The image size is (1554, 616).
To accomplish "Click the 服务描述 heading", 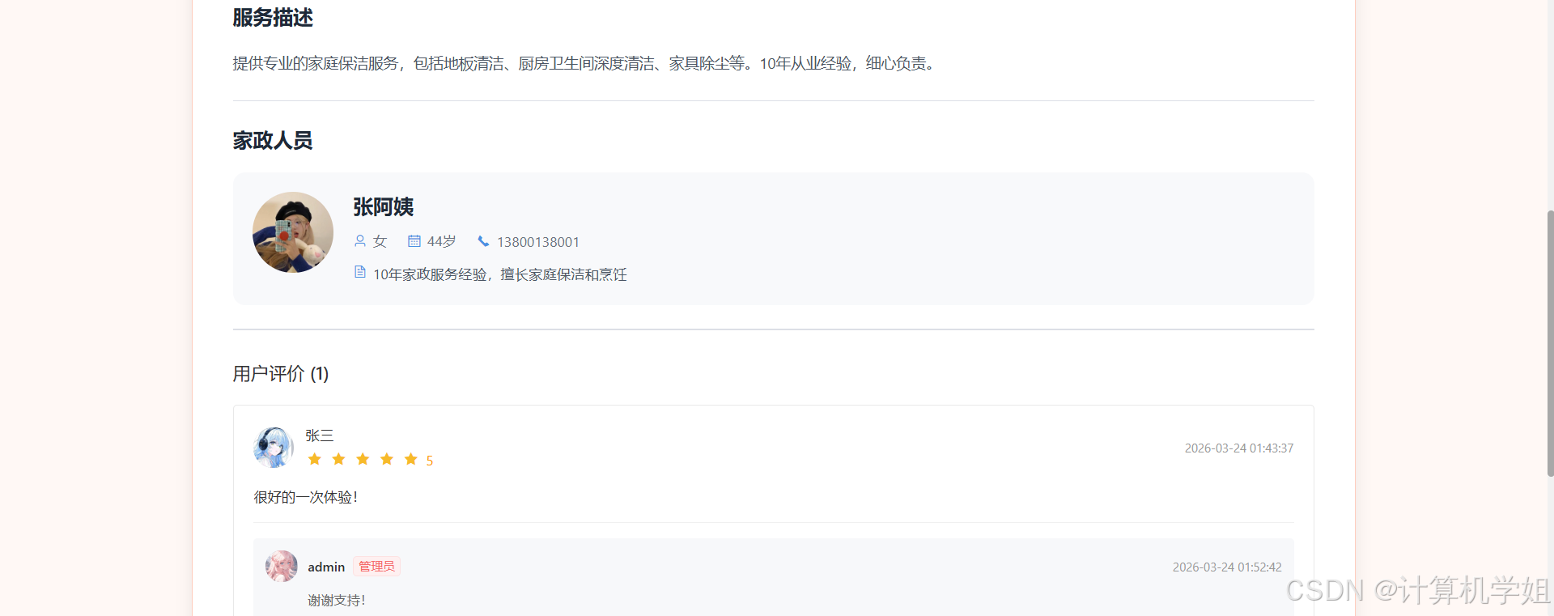I will point(273,18).
